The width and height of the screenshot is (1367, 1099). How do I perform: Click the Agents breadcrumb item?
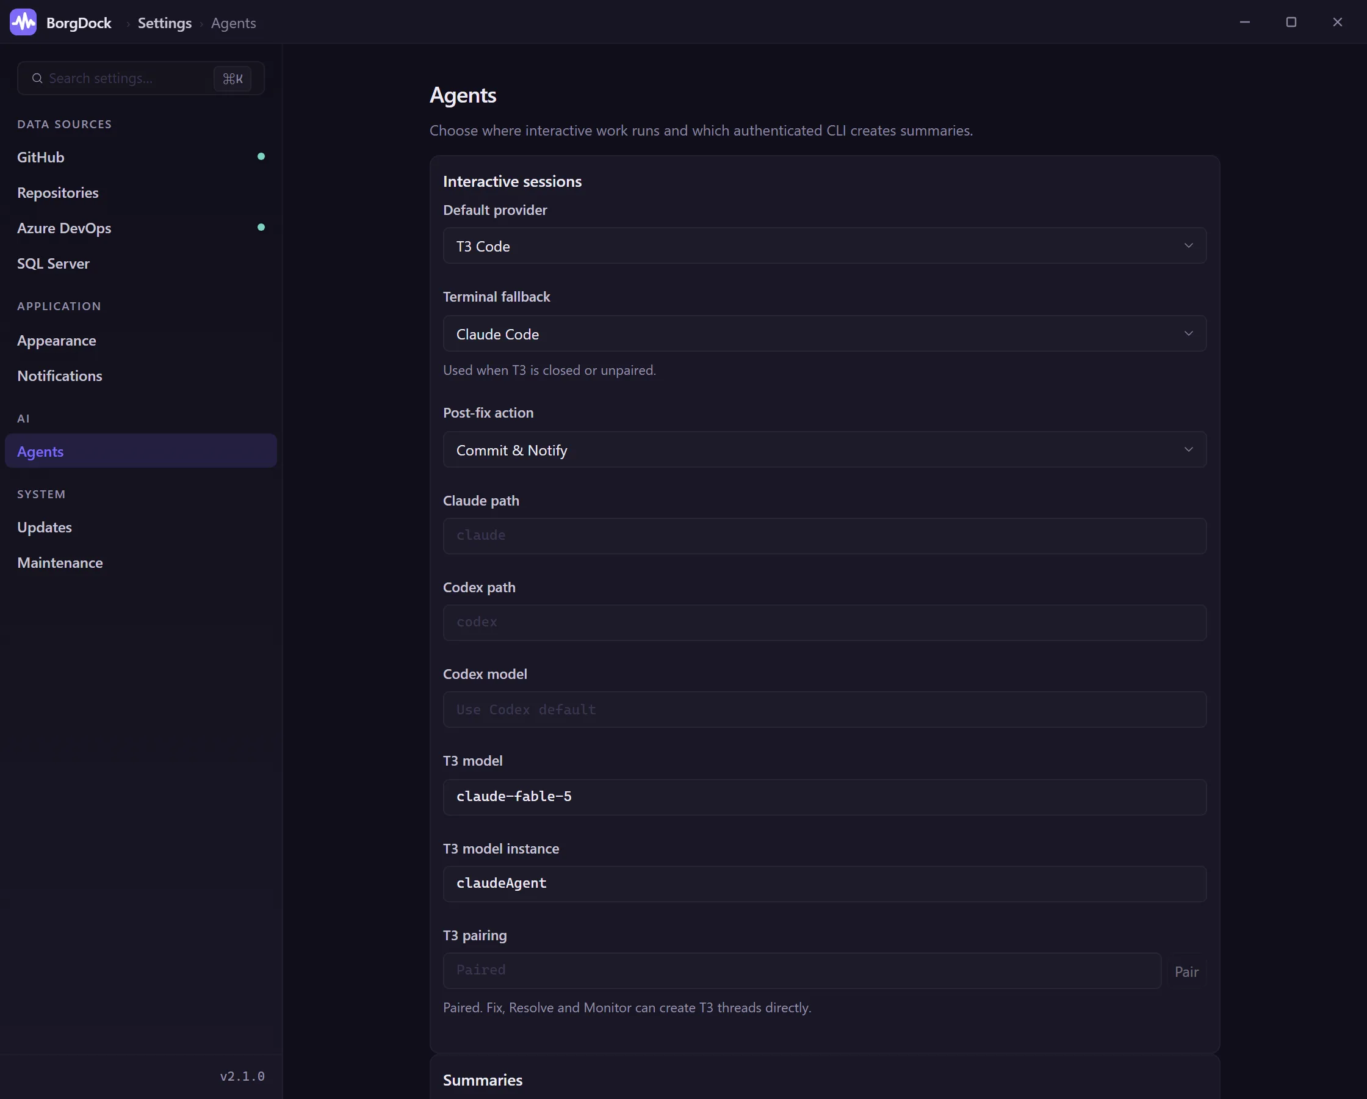point(233,23)
